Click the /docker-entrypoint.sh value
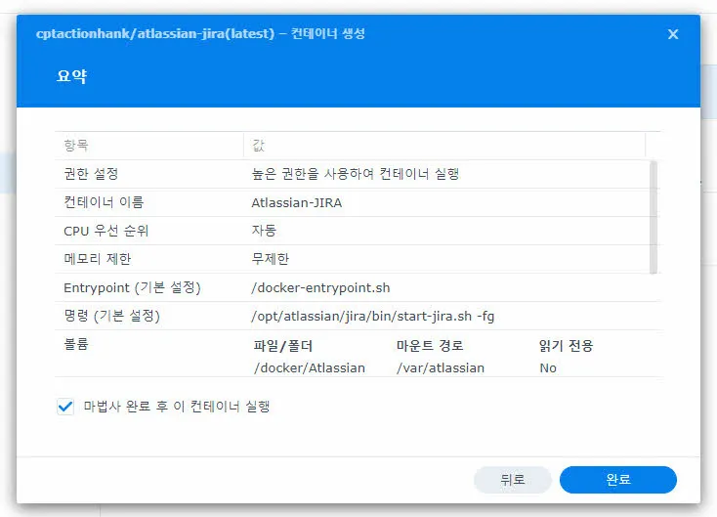 click(320, 287)
